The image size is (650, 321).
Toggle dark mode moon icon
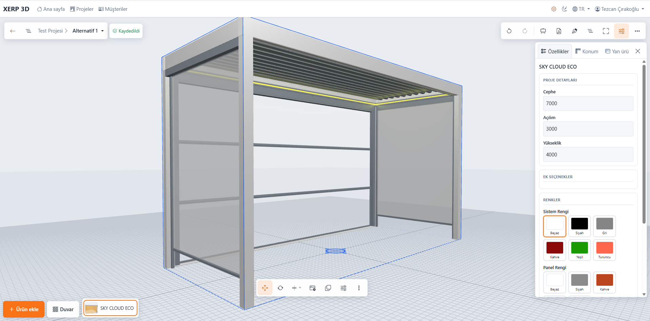565,9
